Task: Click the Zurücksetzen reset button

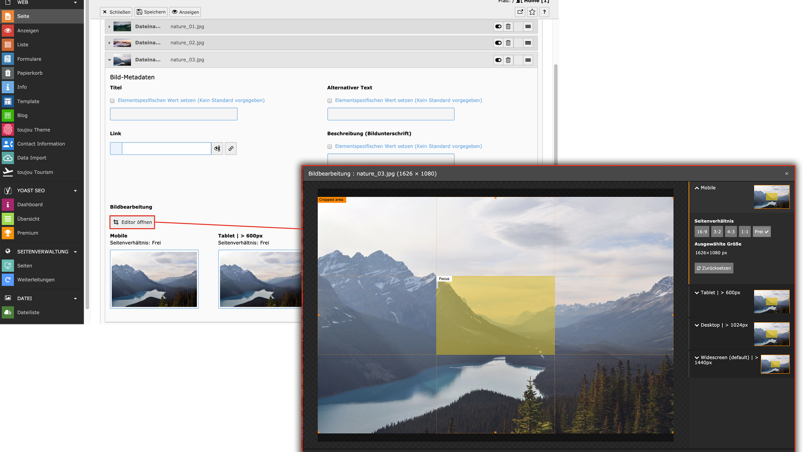Action: click(x=713, y=268)
